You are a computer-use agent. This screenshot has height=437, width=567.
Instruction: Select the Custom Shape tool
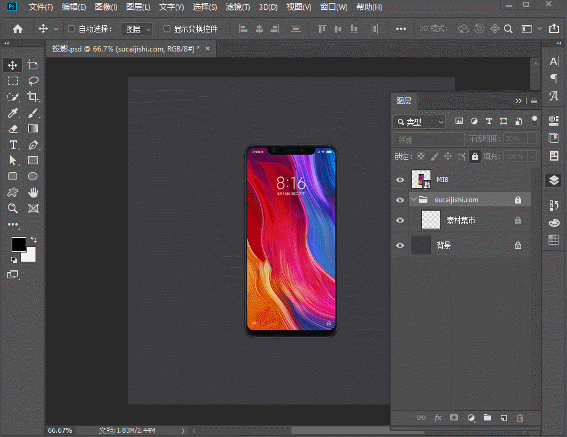[x=13, y=192]
